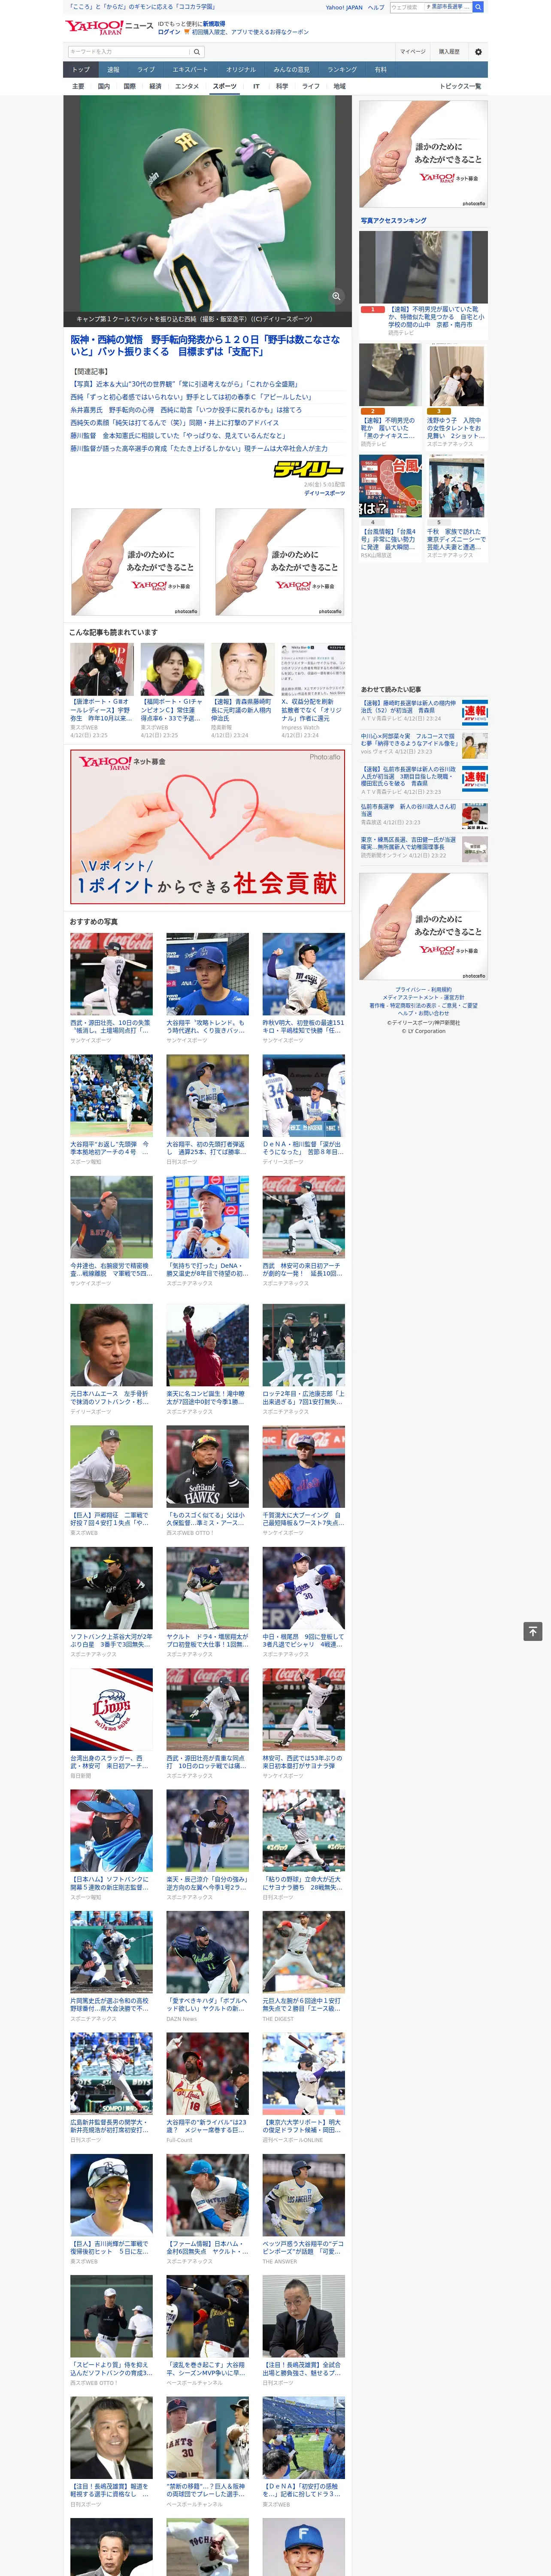The height and width of the screenshot is (2576, 551).
Task: Open related article 【写真】近本＆大山
Action: pyautogui.click(x=184, y=384)
